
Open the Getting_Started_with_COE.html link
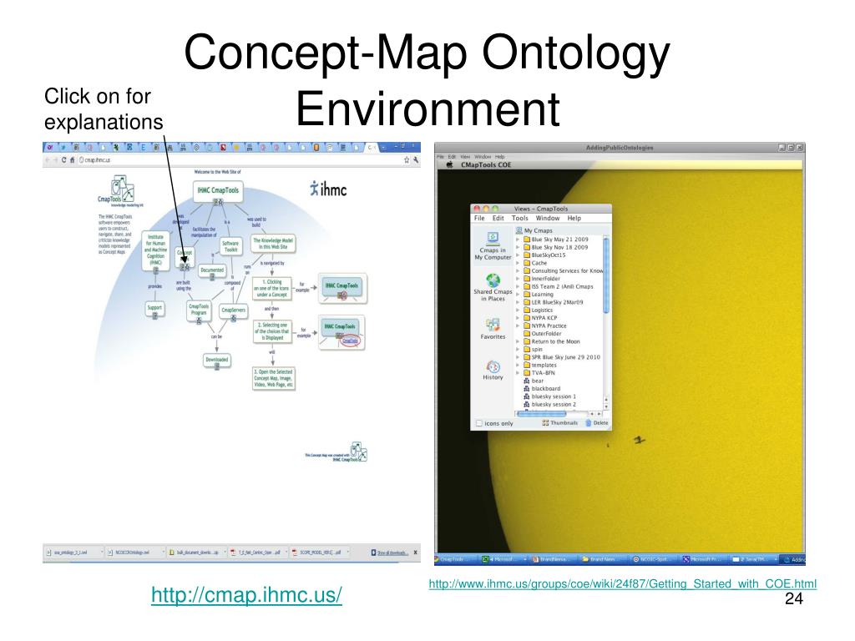pyautogui.click(x=623, y=583)
